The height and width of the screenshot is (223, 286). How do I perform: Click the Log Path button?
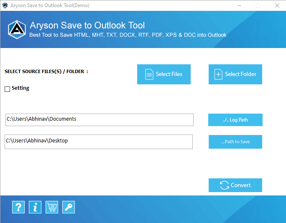click(235, 120)
